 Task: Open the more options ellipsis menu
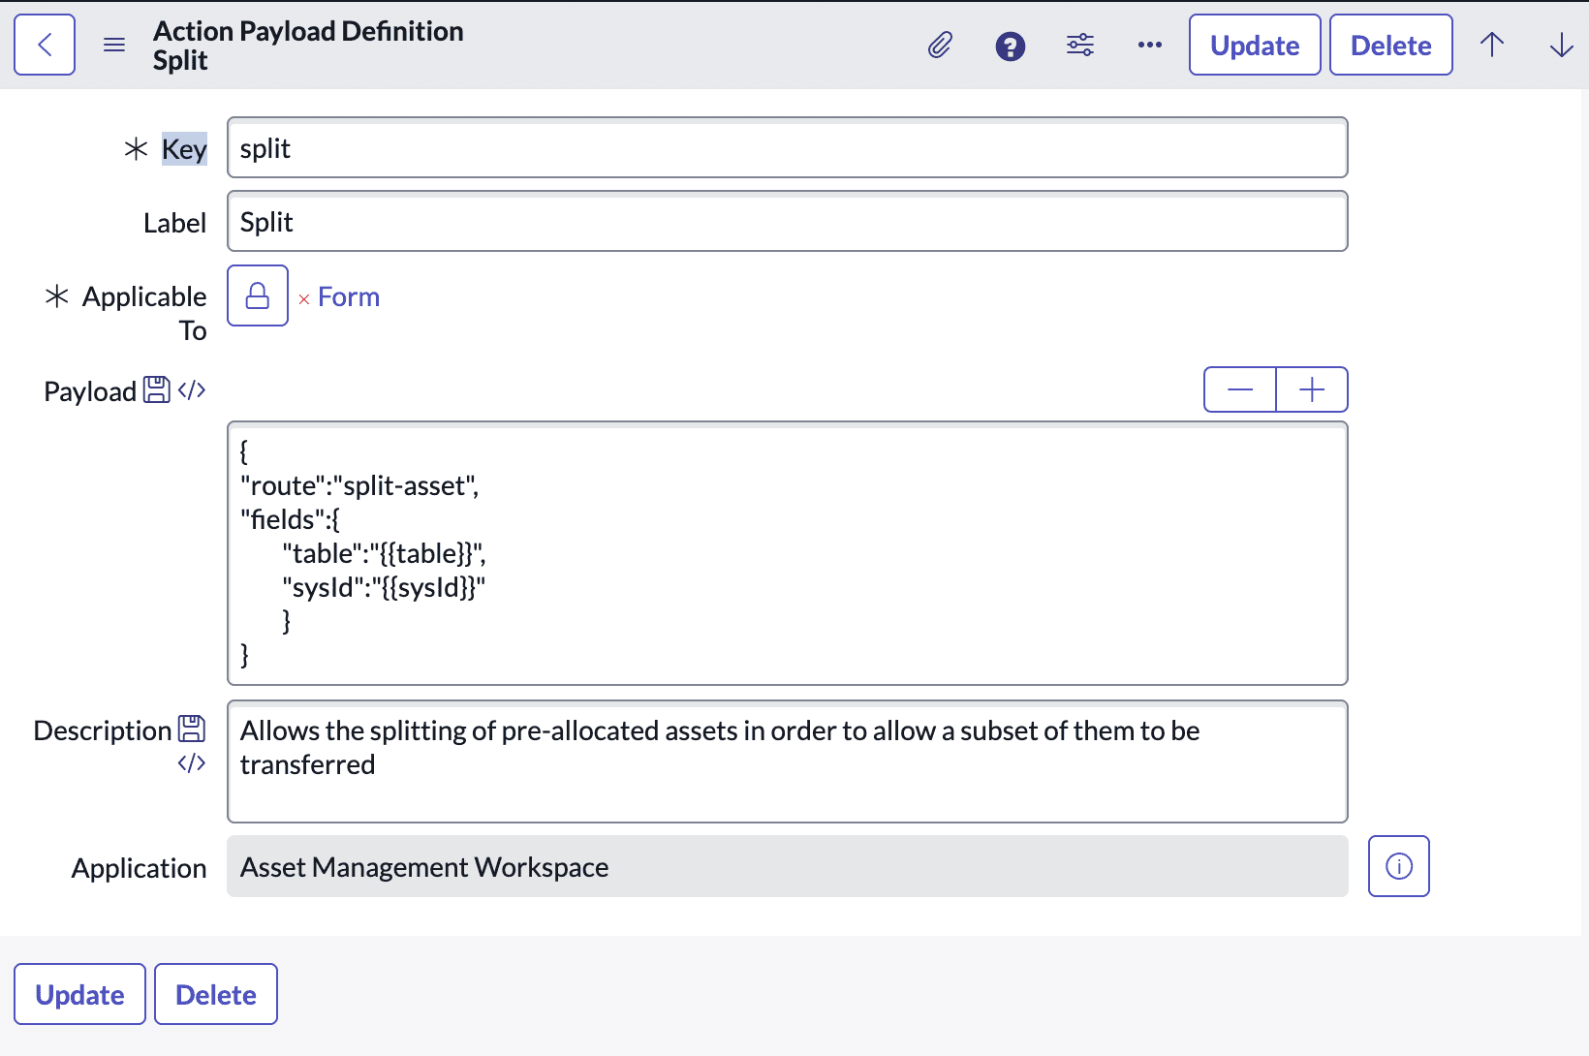click(1150, 46)
